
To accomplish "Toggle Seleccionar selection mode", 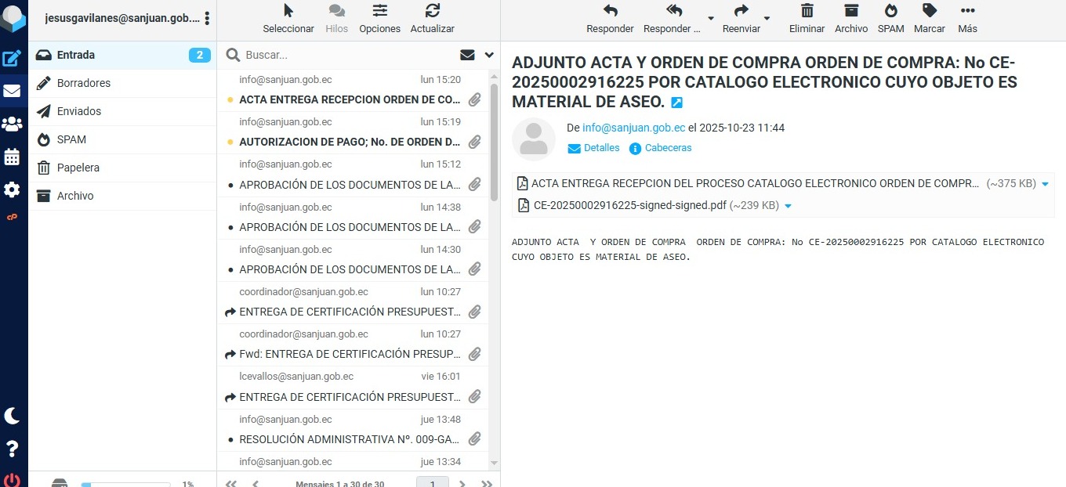I will (288, 19).
